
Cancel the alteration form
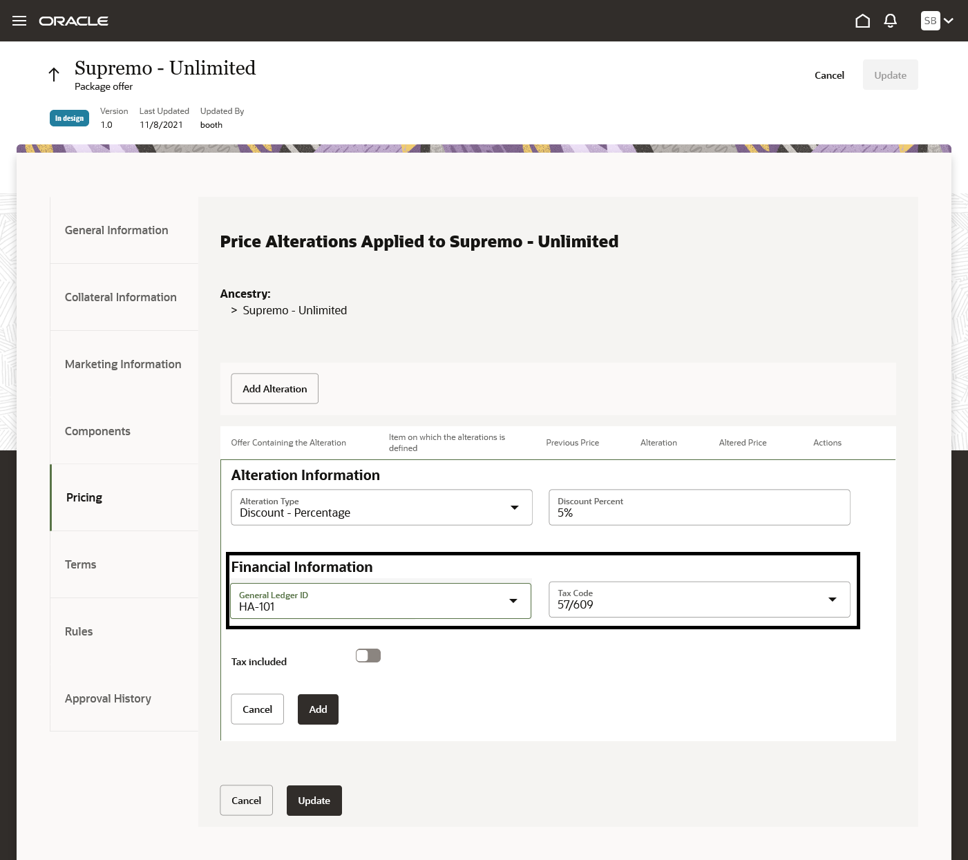pos(257,709)
